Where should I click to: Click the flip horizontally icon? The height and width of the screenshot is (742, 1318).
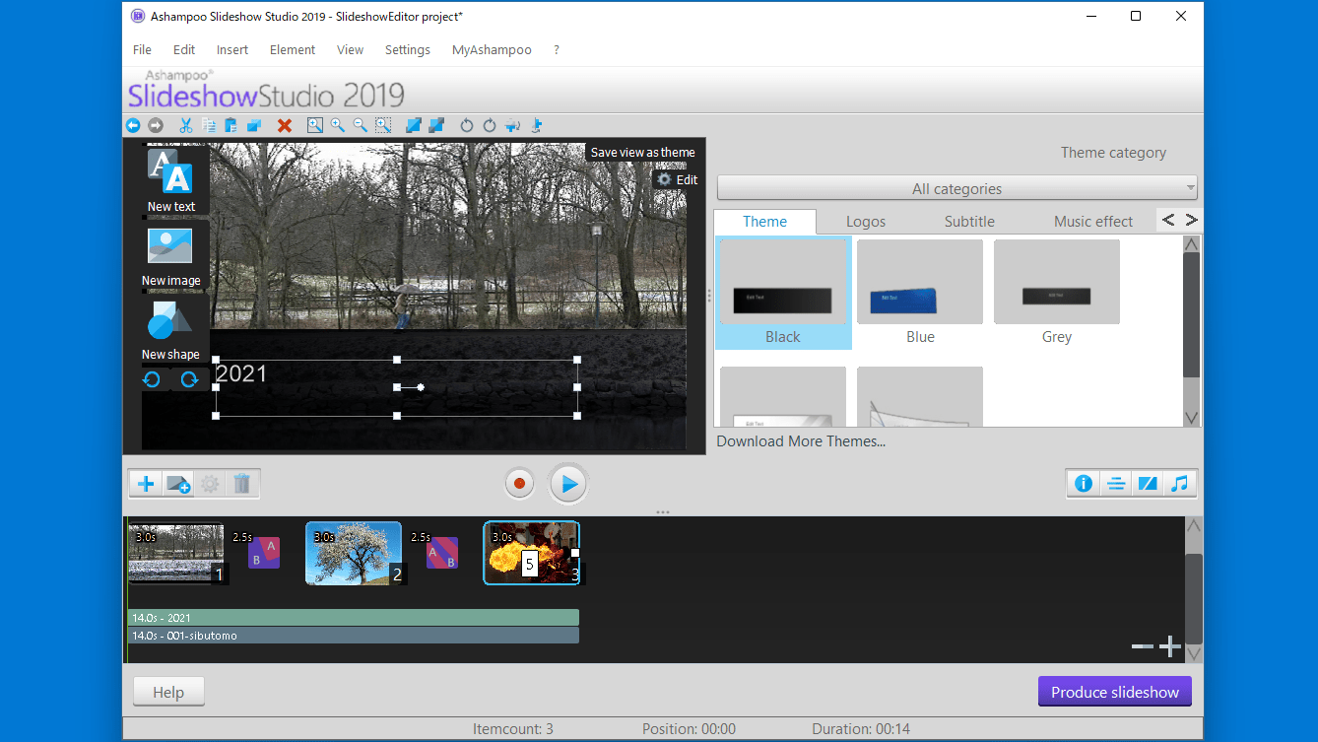point(512,125)
